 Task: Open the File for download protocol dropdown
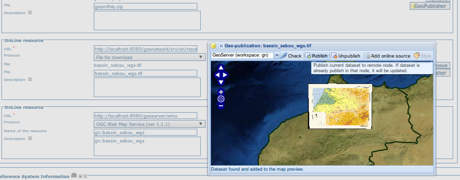(x=149, y=57)
